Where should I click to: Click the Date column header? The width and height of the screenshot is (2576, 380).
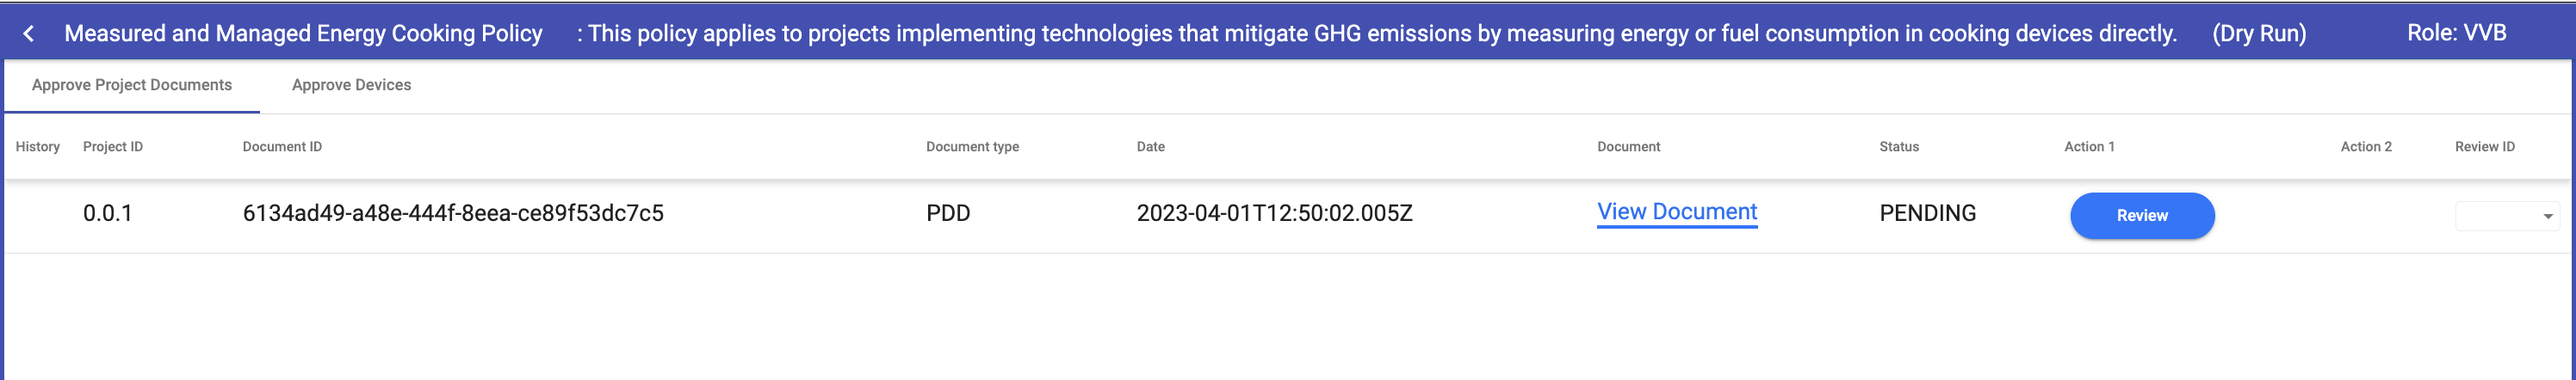[x=1150, y=147]
